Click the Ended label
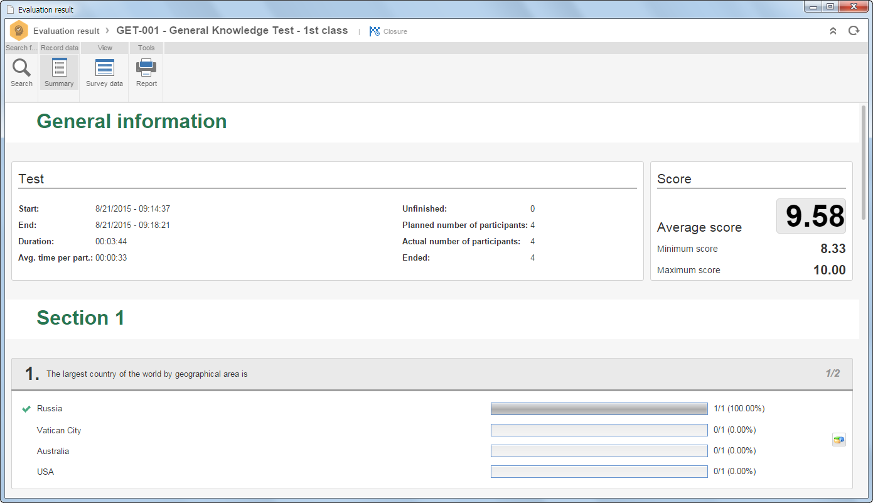 click(416, 257)
